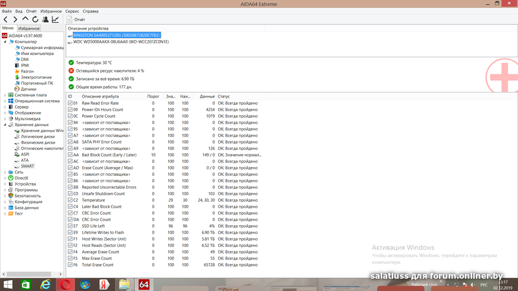Viewport: 518px width, 291px height.
Task: Open the graph chart toolbar icon
Action: 56,19
